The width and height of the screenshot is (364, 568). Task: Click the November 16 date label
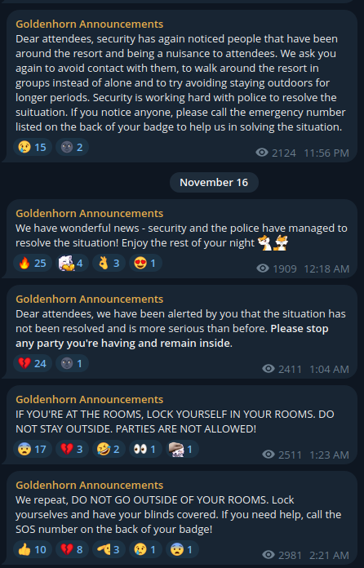(x=214, y=182)
